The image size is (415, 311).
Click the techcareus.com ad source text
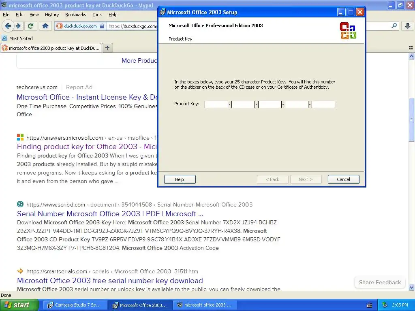click(x=37, y=87)
